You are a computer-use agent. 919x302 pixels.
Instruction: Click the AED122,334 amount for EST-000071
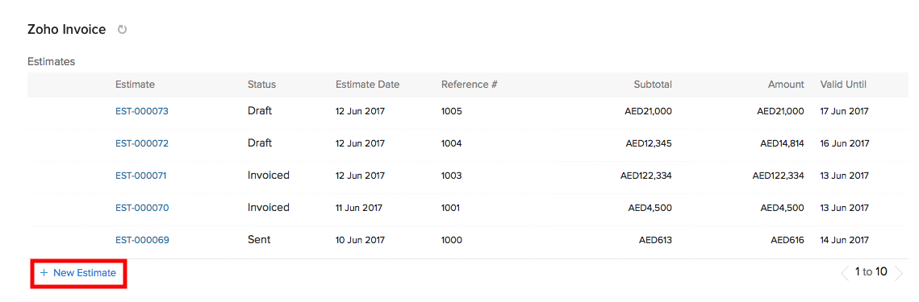[x=779, y=176]
